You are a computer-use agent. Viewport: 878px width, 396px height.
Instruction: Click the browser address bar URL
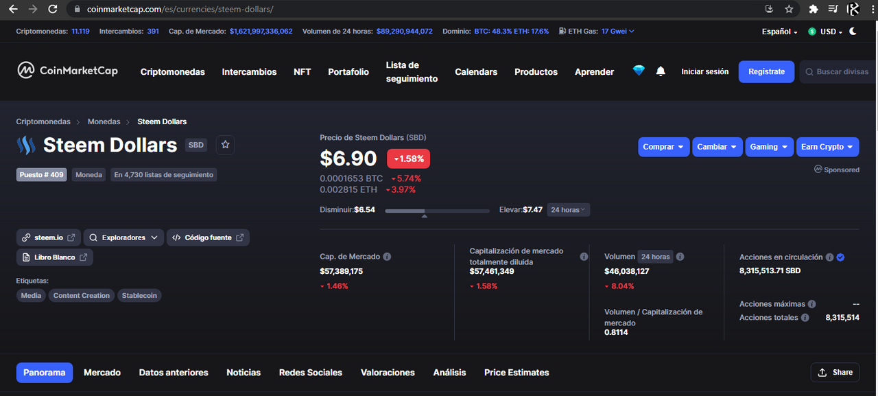pos(180,10)
